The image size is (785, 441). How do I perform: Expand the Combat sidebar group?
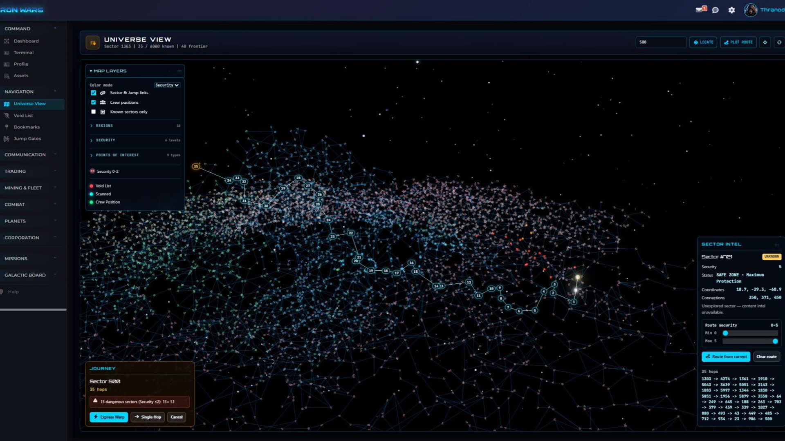pos(31,205)
